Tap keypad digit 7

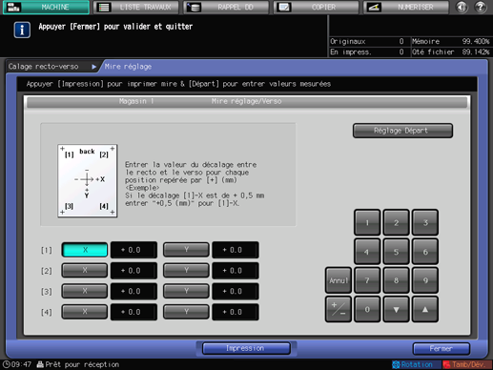pyautogui.click(x=367, y=280)
